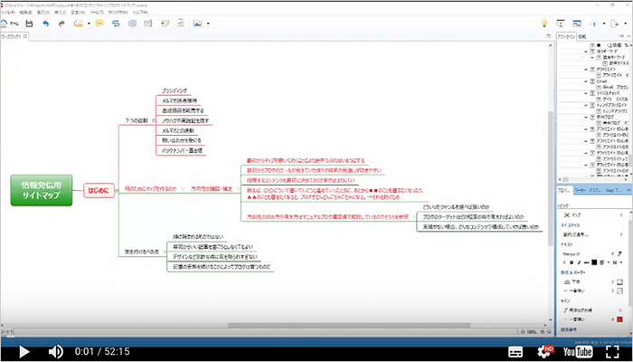The image size is (633, 362).
Task: Click the Redo arrow in toolbar
Action: pyautogui.click(x=62, y=24)
